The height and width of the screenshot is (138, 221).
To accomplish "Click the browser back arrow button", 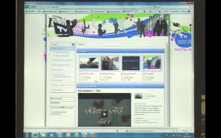I will (x=27, y=7).
